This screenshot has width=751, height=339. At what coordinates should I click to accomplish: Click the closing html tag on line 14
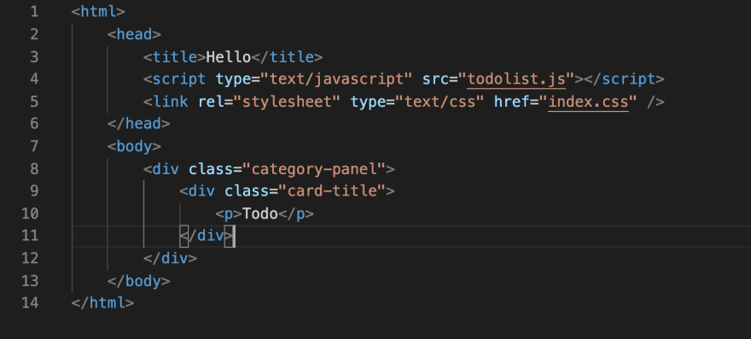pyautogui.click(x=102, y=303)
